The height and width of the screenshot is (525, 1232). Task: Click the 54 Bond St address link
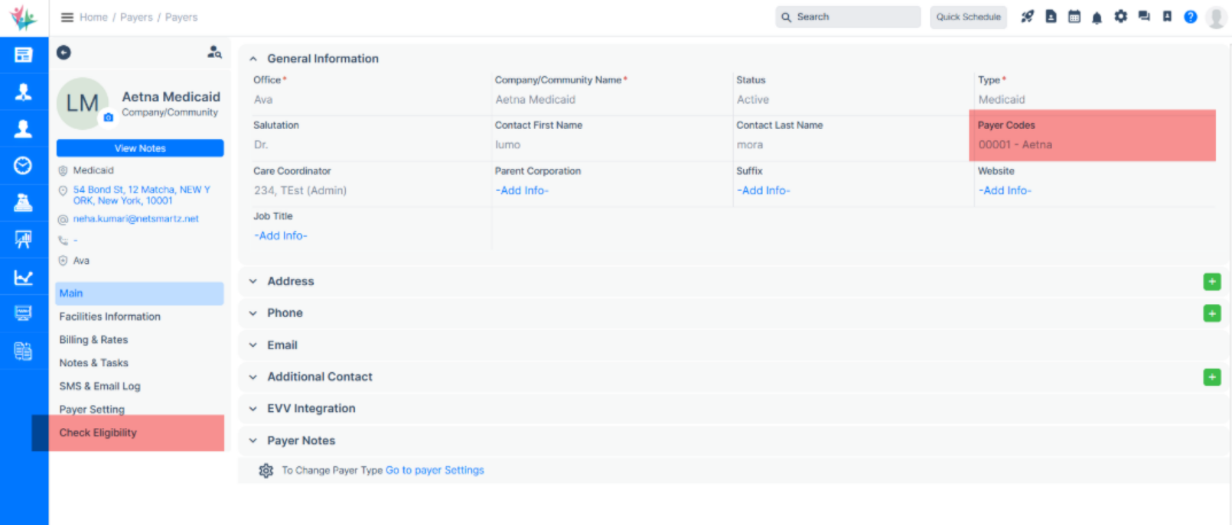click(x=142, y=195)
